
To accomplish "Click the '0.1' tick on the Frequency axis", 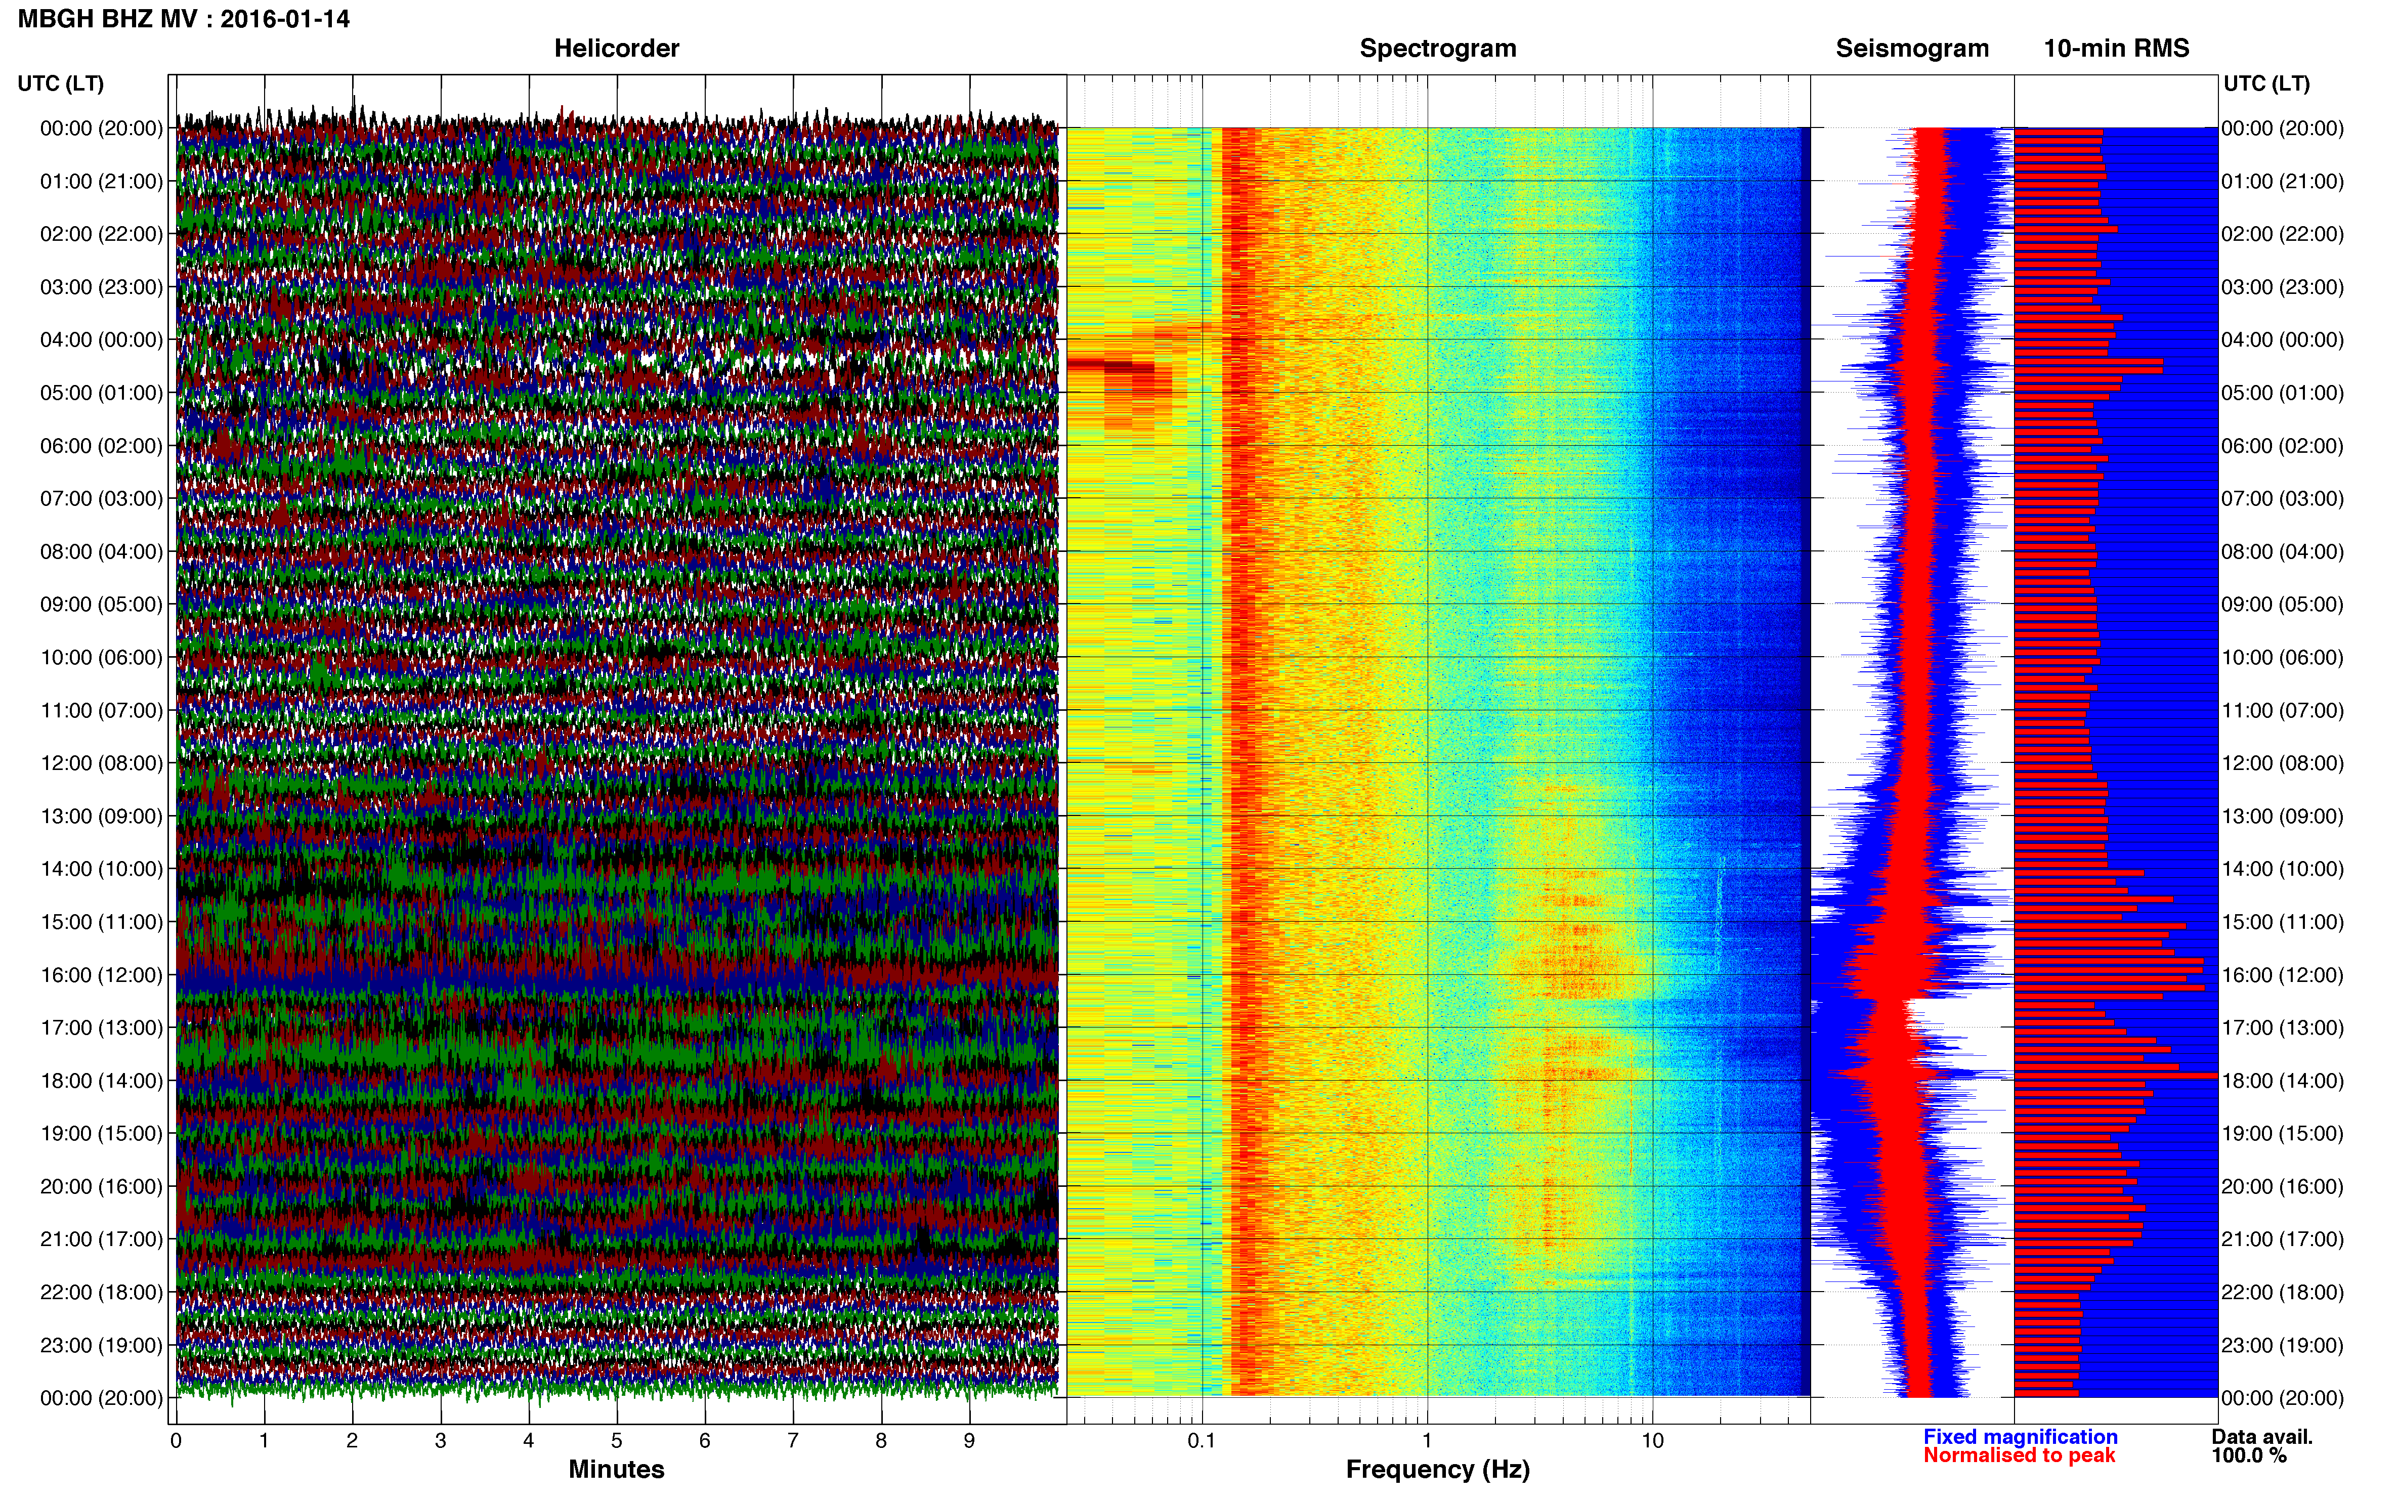I will (1202, 1441).
